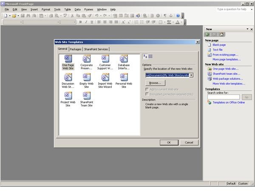This screenshot has width=255, height=191.
Task: Choose the Customer Support Web template
Action: (105, 62)
